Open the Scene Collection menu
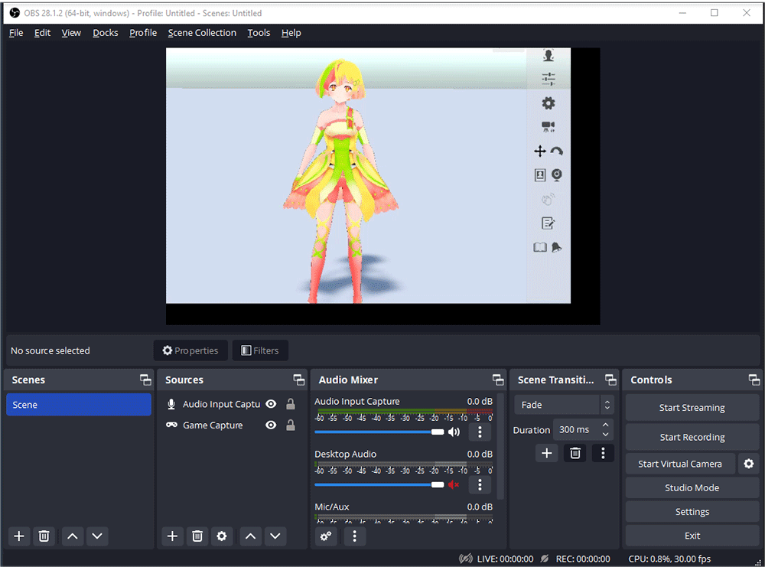 (202, 32)
